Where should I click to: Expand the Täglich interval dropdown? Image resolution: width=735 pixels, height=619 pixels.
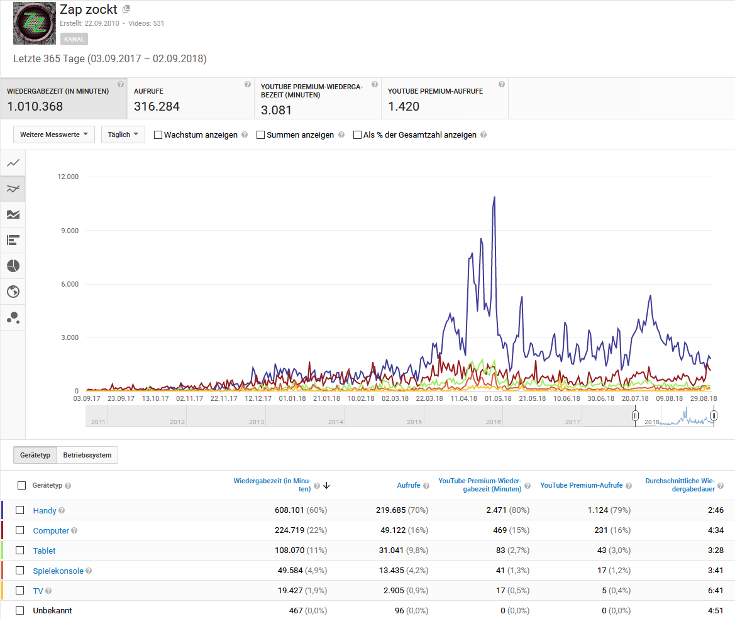123,134
